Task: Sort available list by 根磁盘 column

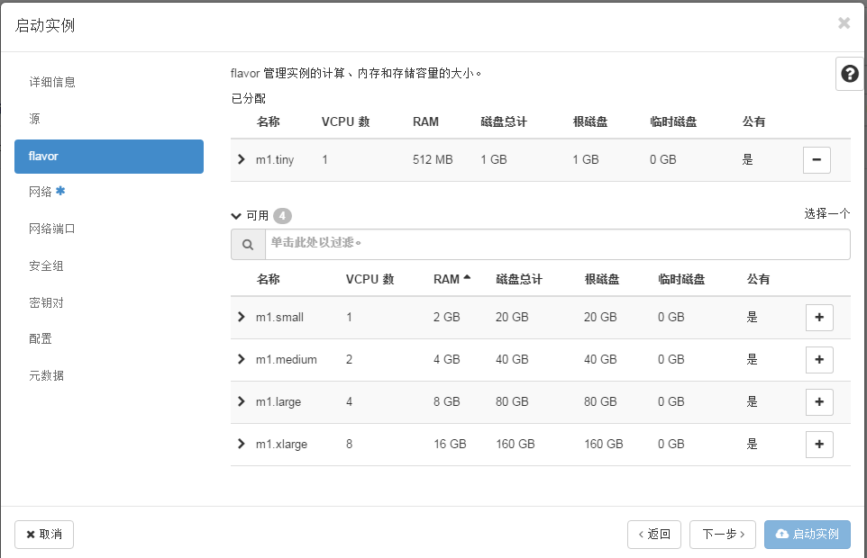Action: pyautogui.click(x=602, y=279)
